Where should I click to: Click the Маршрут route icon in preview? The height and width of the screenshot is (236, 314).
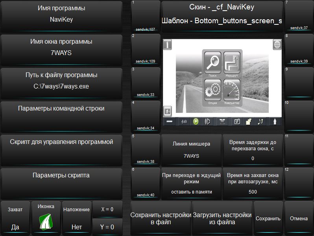(232, 63)
